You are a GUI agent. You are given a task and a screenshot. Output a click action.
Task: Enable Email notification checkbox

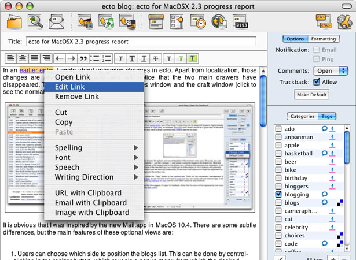[316, 50]
